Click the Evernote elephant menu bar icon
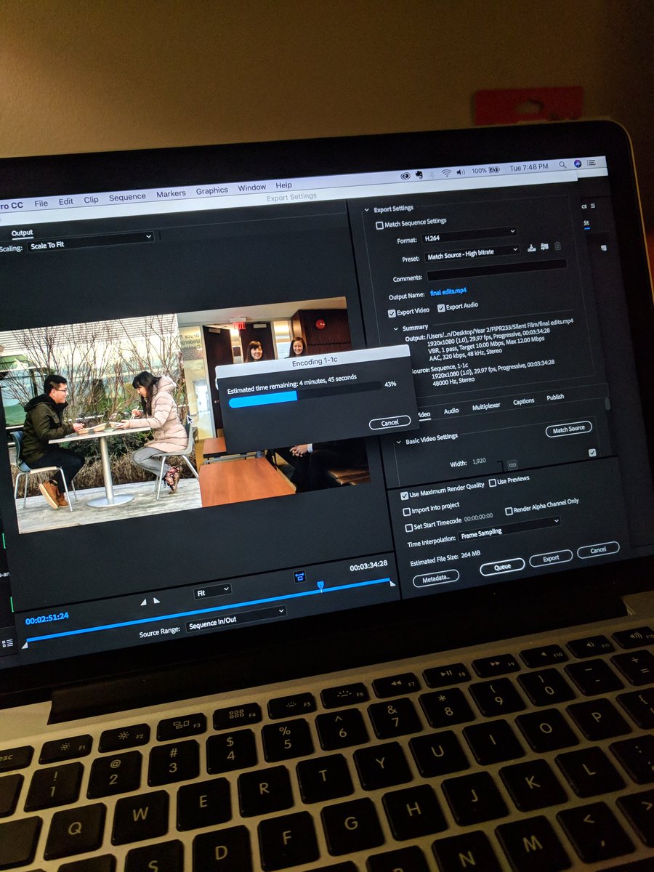654x872 pixels. click(419, 175)
